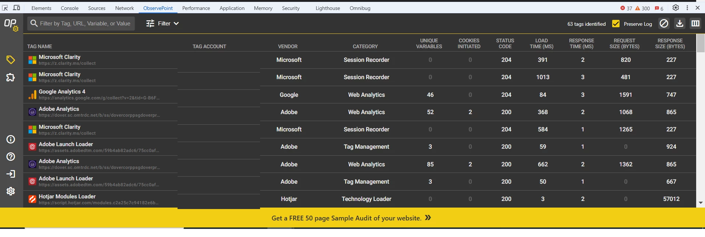This screenshot has height=237, width=705.
Task: Click the scrollbar down arrow
Action: [701, 203]
